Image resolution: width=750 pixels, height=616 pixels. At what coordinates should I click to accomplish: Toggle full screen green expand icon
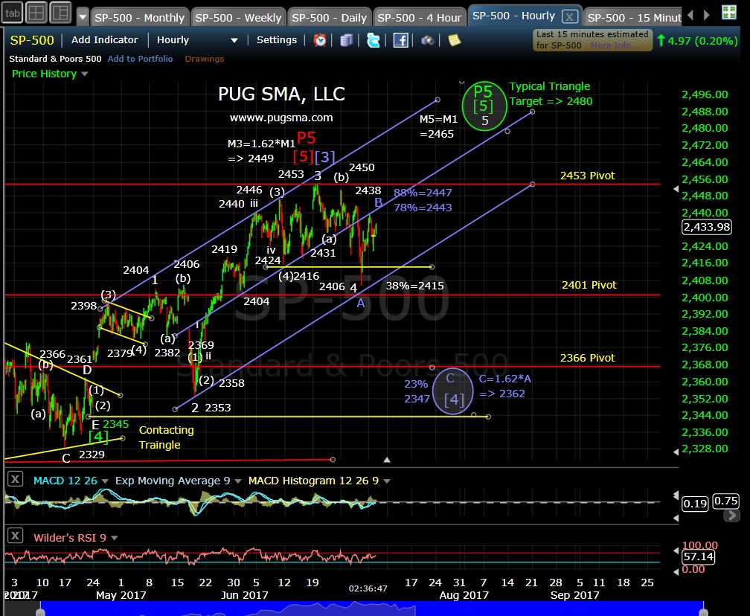click(x=729, y=13)
